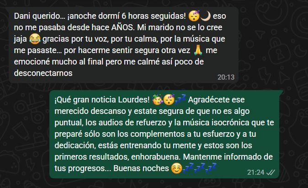Click the zzz emoji before "Agradécete"

click(181, 99)
